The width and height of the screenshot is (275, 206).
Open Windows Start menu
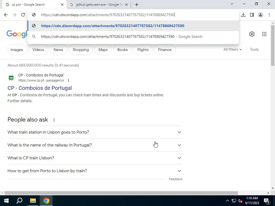click(6, 201)
